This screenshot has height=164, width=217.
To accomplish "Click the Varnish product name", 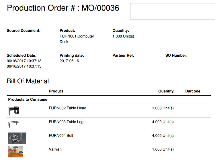I will tap(55, 149).
